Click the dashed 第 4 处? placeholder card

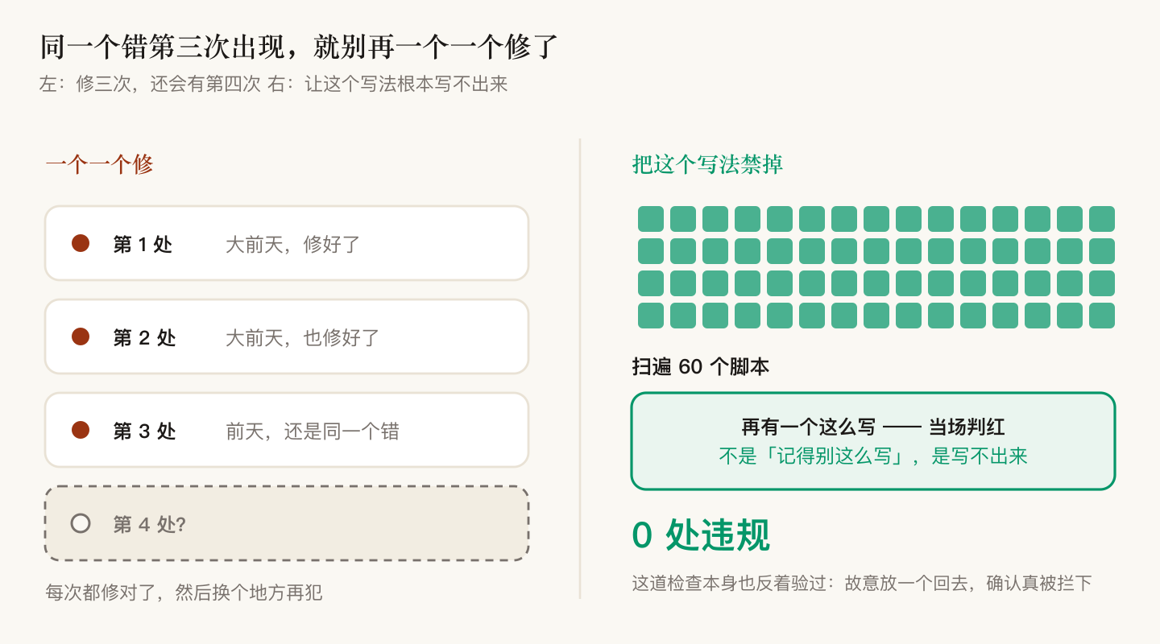(x=287, y=523)
